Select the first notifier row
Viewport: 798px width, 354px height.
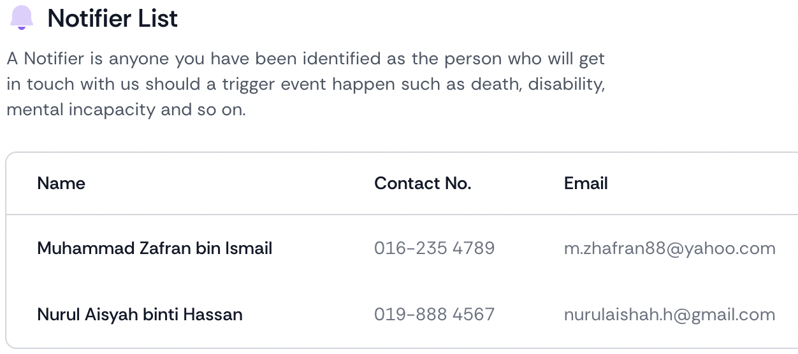coord(402,248)
